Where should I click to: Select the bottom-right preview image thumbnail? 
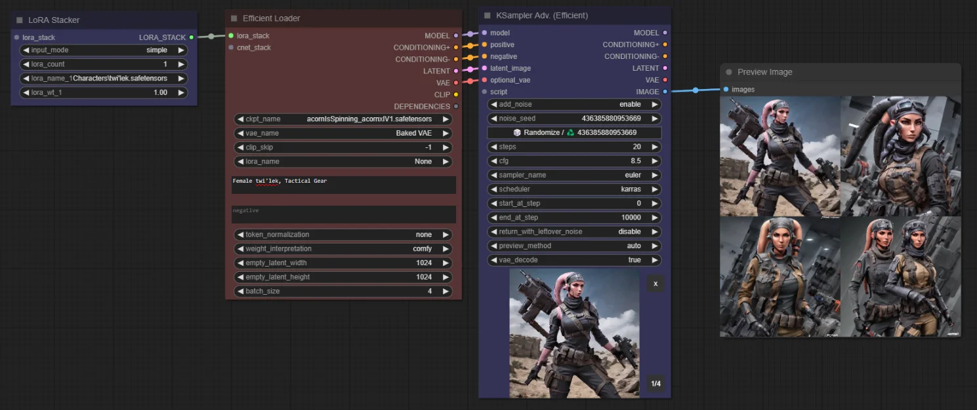tap(900, 277)
